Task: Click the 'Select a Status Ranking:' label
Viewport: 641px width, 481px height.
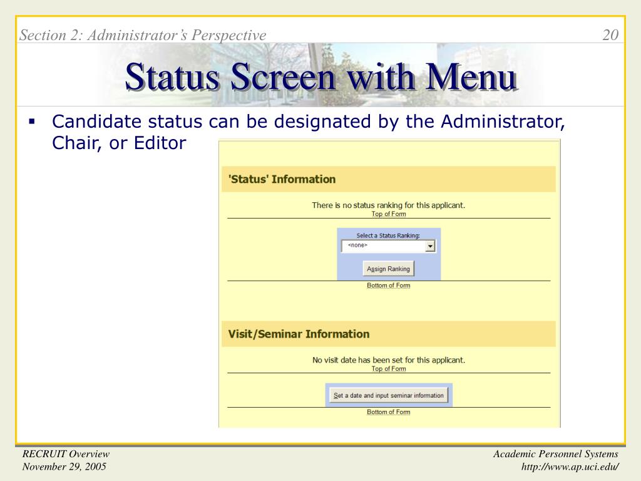Action: click(388, 235)
